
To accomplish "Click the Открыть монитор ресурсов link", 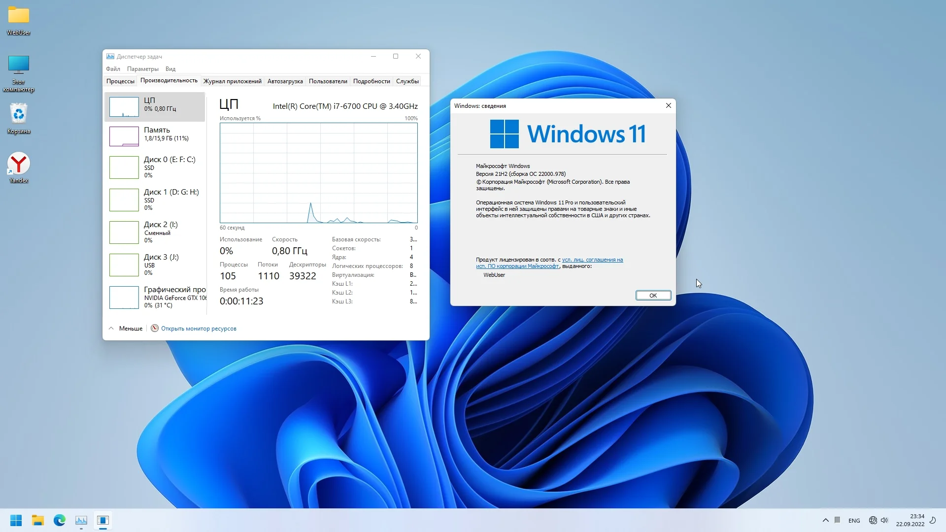I will coord(198,329).
